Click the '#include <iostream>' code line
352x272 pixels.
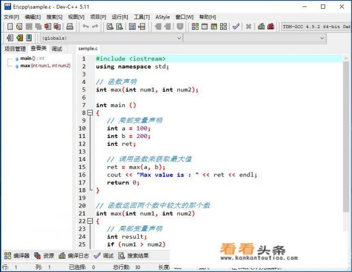pos(131,59)
